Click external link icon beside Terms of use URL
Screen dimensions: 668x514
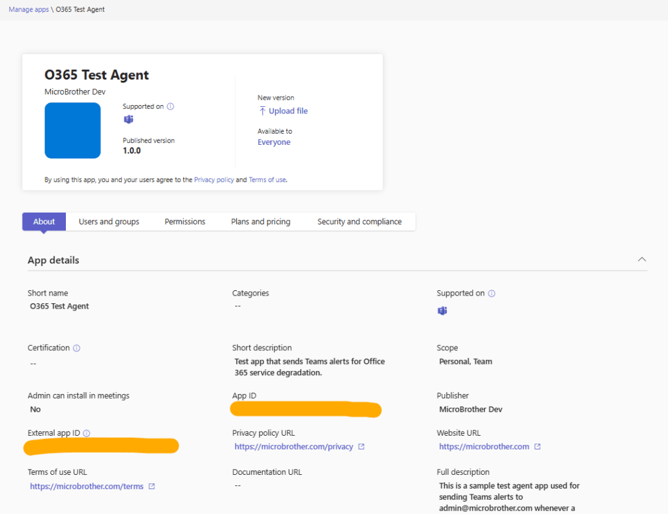pos(151,487)
